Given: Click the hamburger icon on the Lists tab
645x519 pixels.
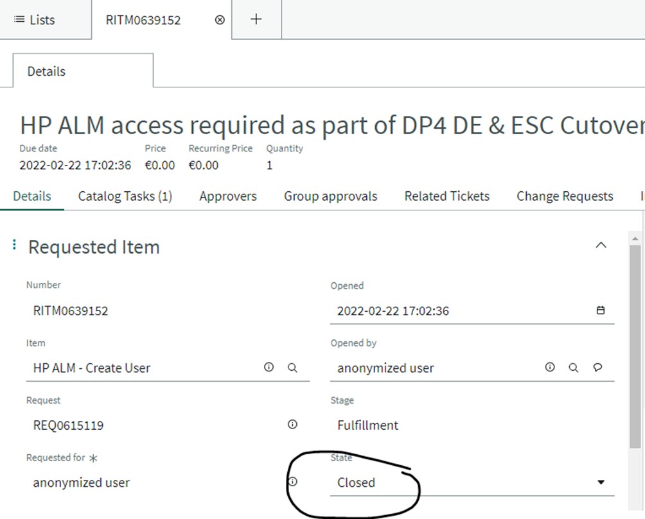Looking at the screenshot, I should point(19,19).
